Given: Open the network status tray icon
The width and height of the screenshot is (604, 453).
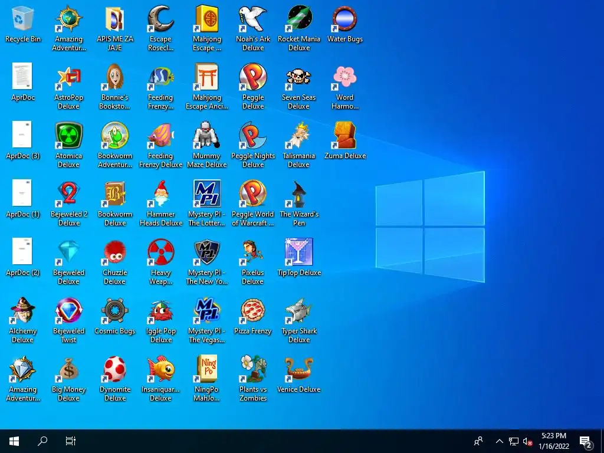Looking at the screenshot, I should pos(514,441).
